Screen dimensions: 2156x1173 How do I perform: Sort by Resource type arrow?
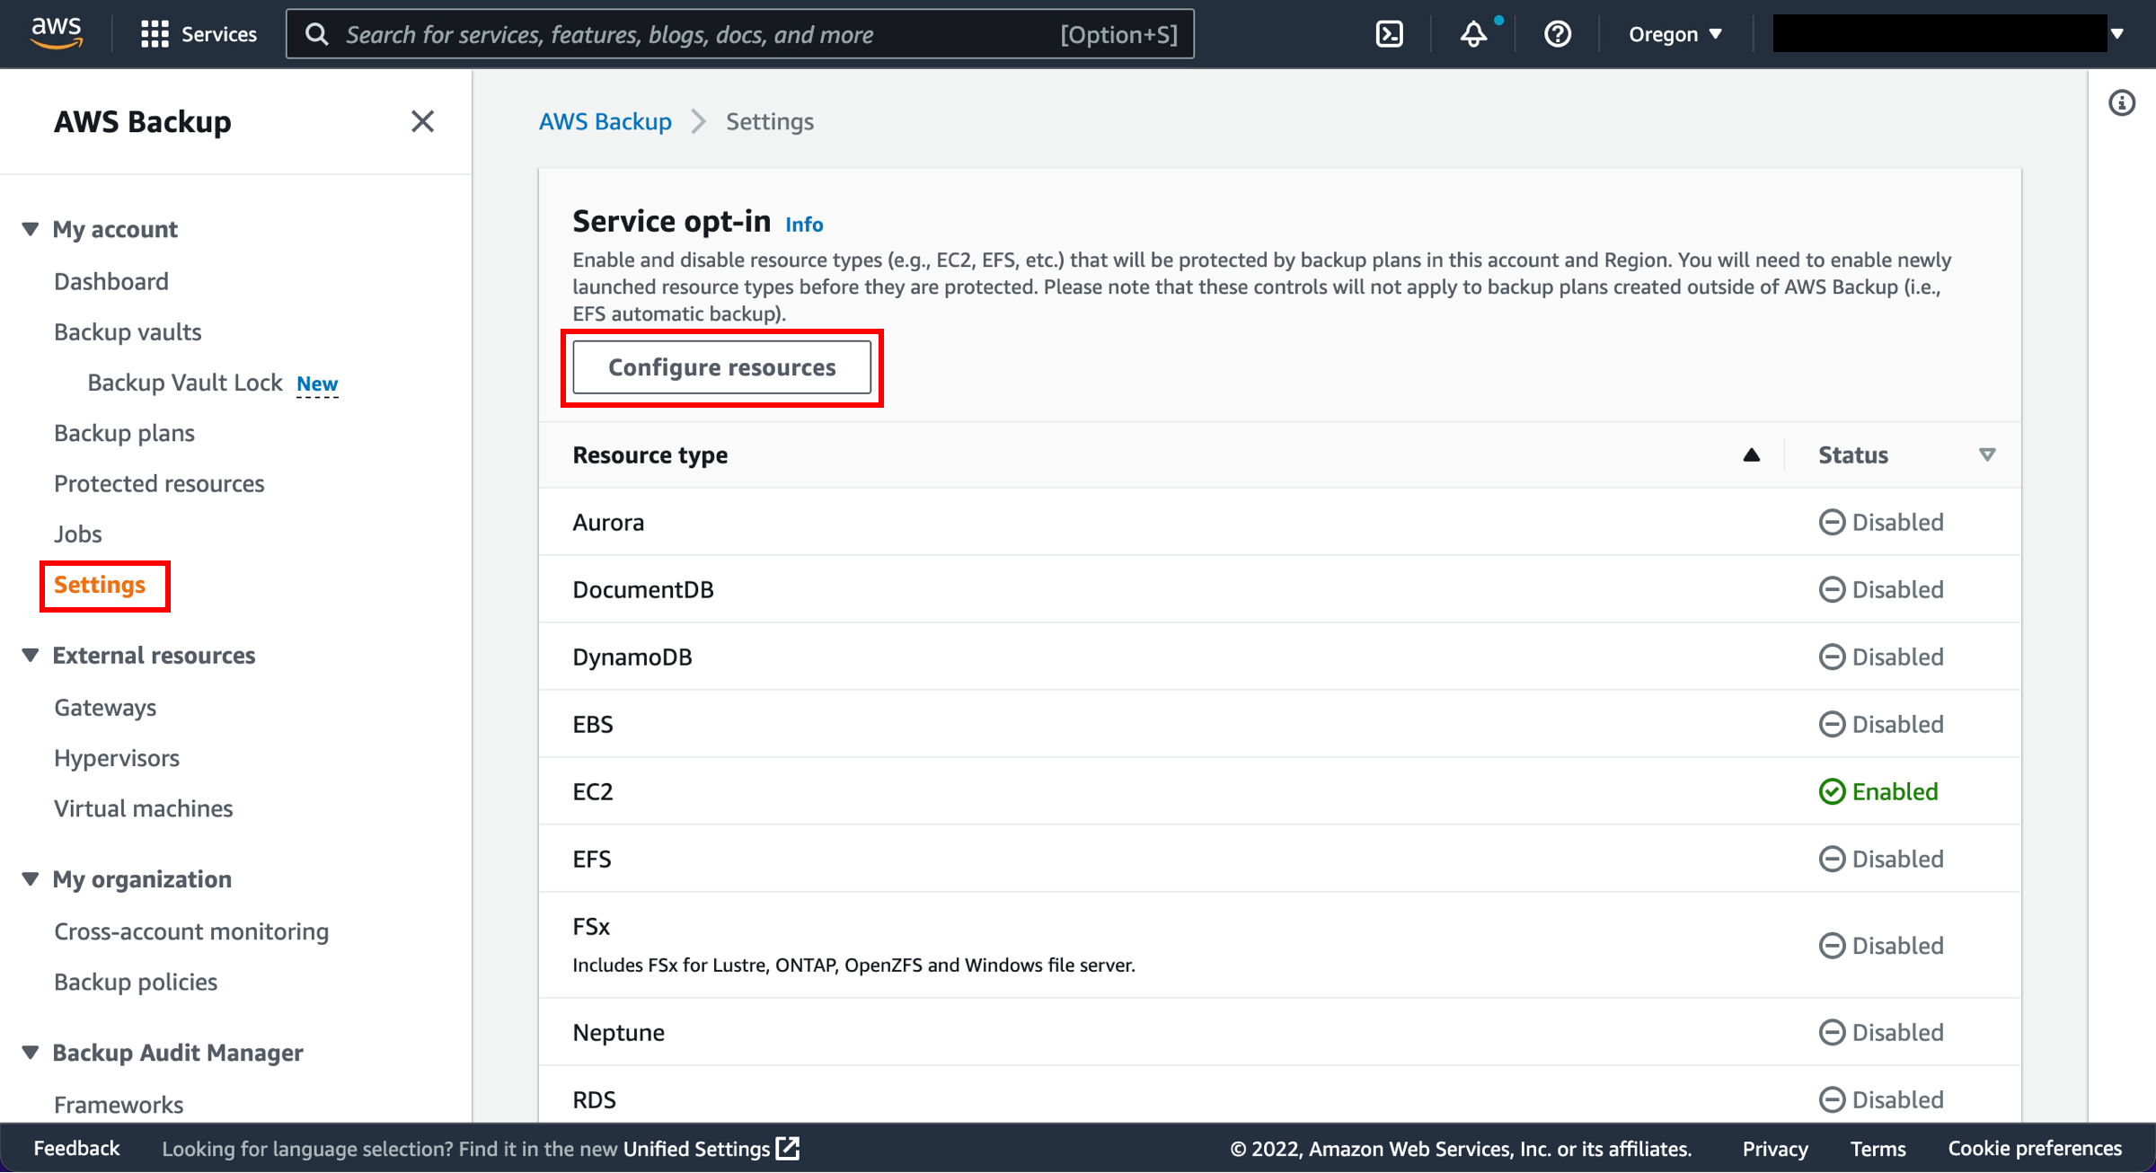[1751, 455]
